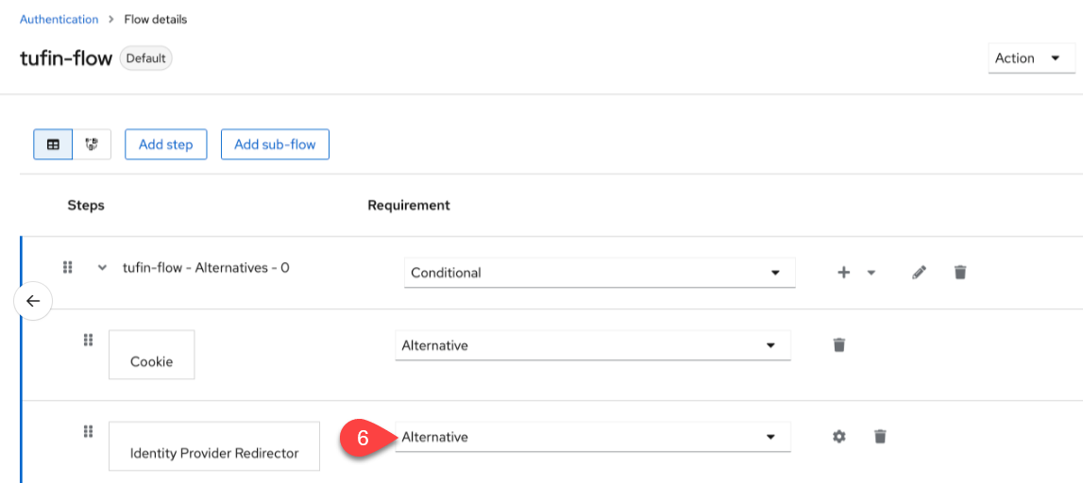
Task: Click the plus icon to add execution
Action: click(844, 273)
